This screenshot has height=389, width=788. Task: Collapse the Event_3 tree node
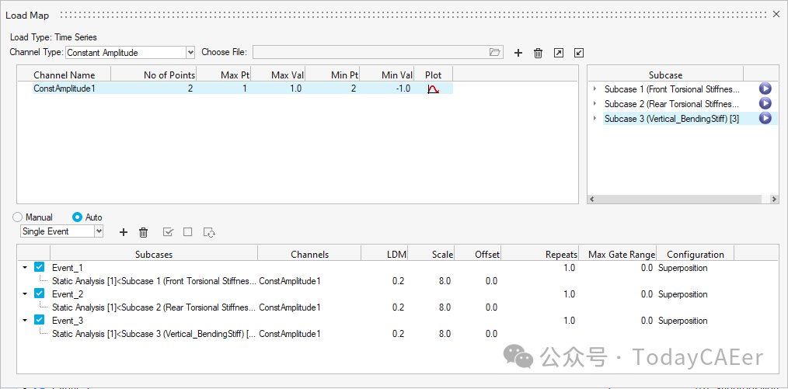pyautogui.click(x=25, y=320)
